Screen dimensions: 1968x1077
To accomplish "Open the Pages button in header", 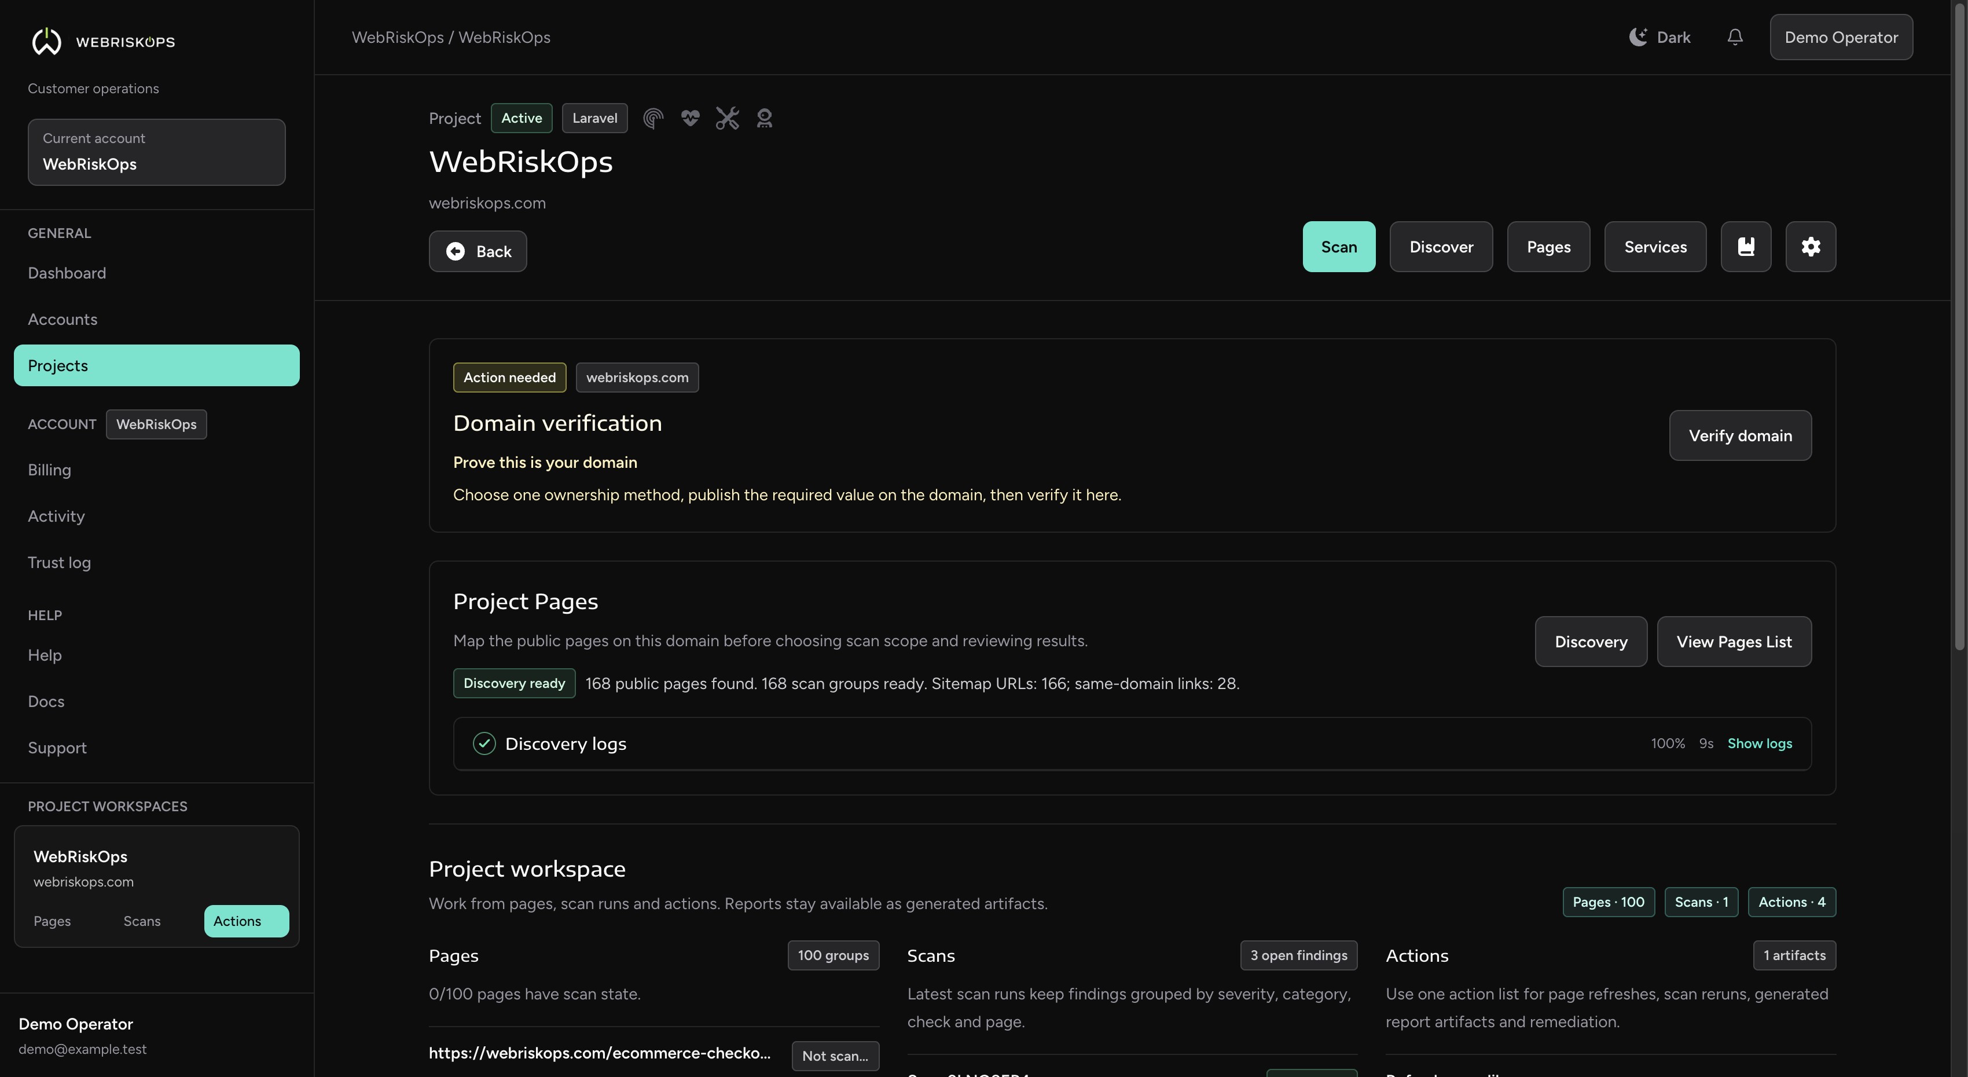I will pos(1548,247).
